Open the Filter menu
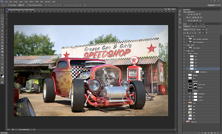The height and width of the screenshot is (134, 222). (x=37, y=2)
